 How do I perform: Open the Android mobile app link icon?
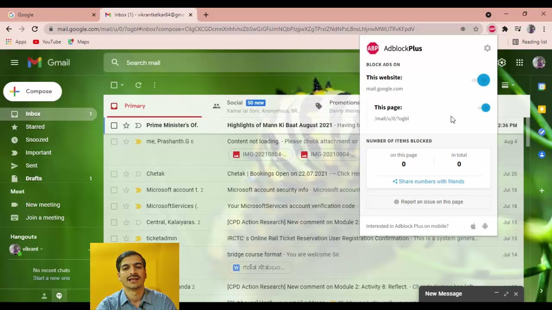tap(485, 226)
